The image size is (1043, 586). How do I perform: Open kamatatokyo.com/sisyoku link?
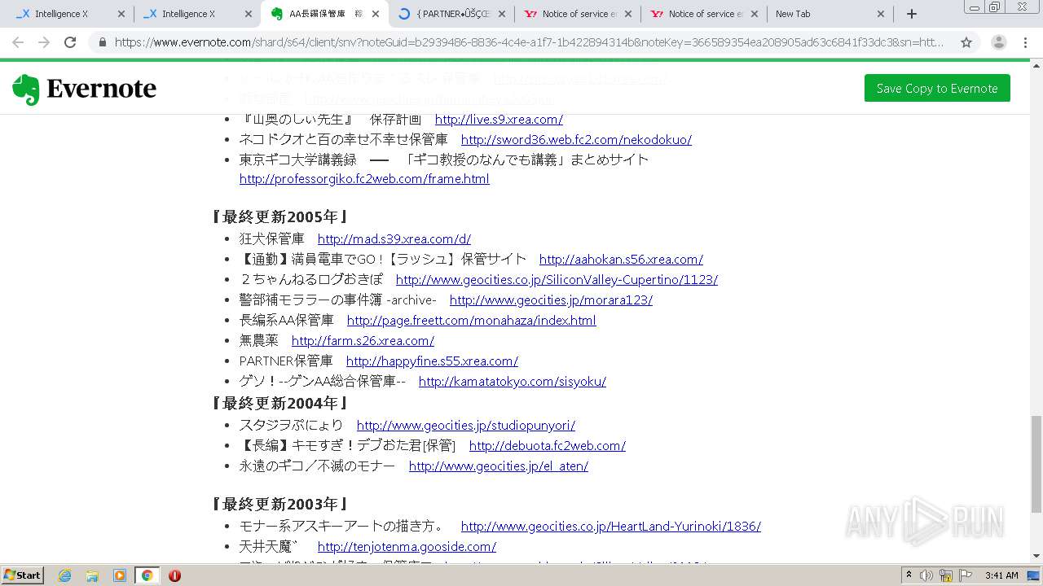coord(513,382)
